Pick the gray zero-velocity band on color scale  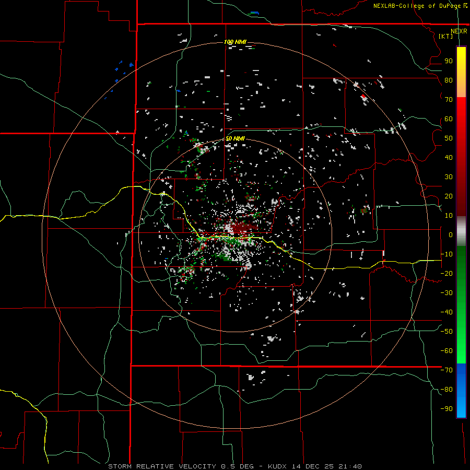click(461, 231)
